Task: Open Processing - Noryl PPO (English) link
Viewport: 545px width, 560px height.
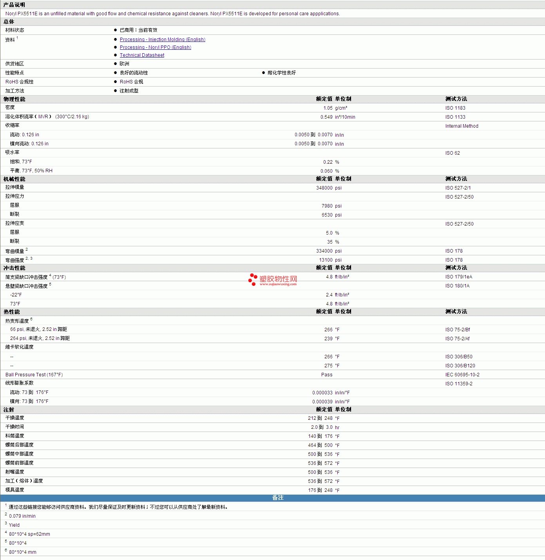Action: pos(156,47)
